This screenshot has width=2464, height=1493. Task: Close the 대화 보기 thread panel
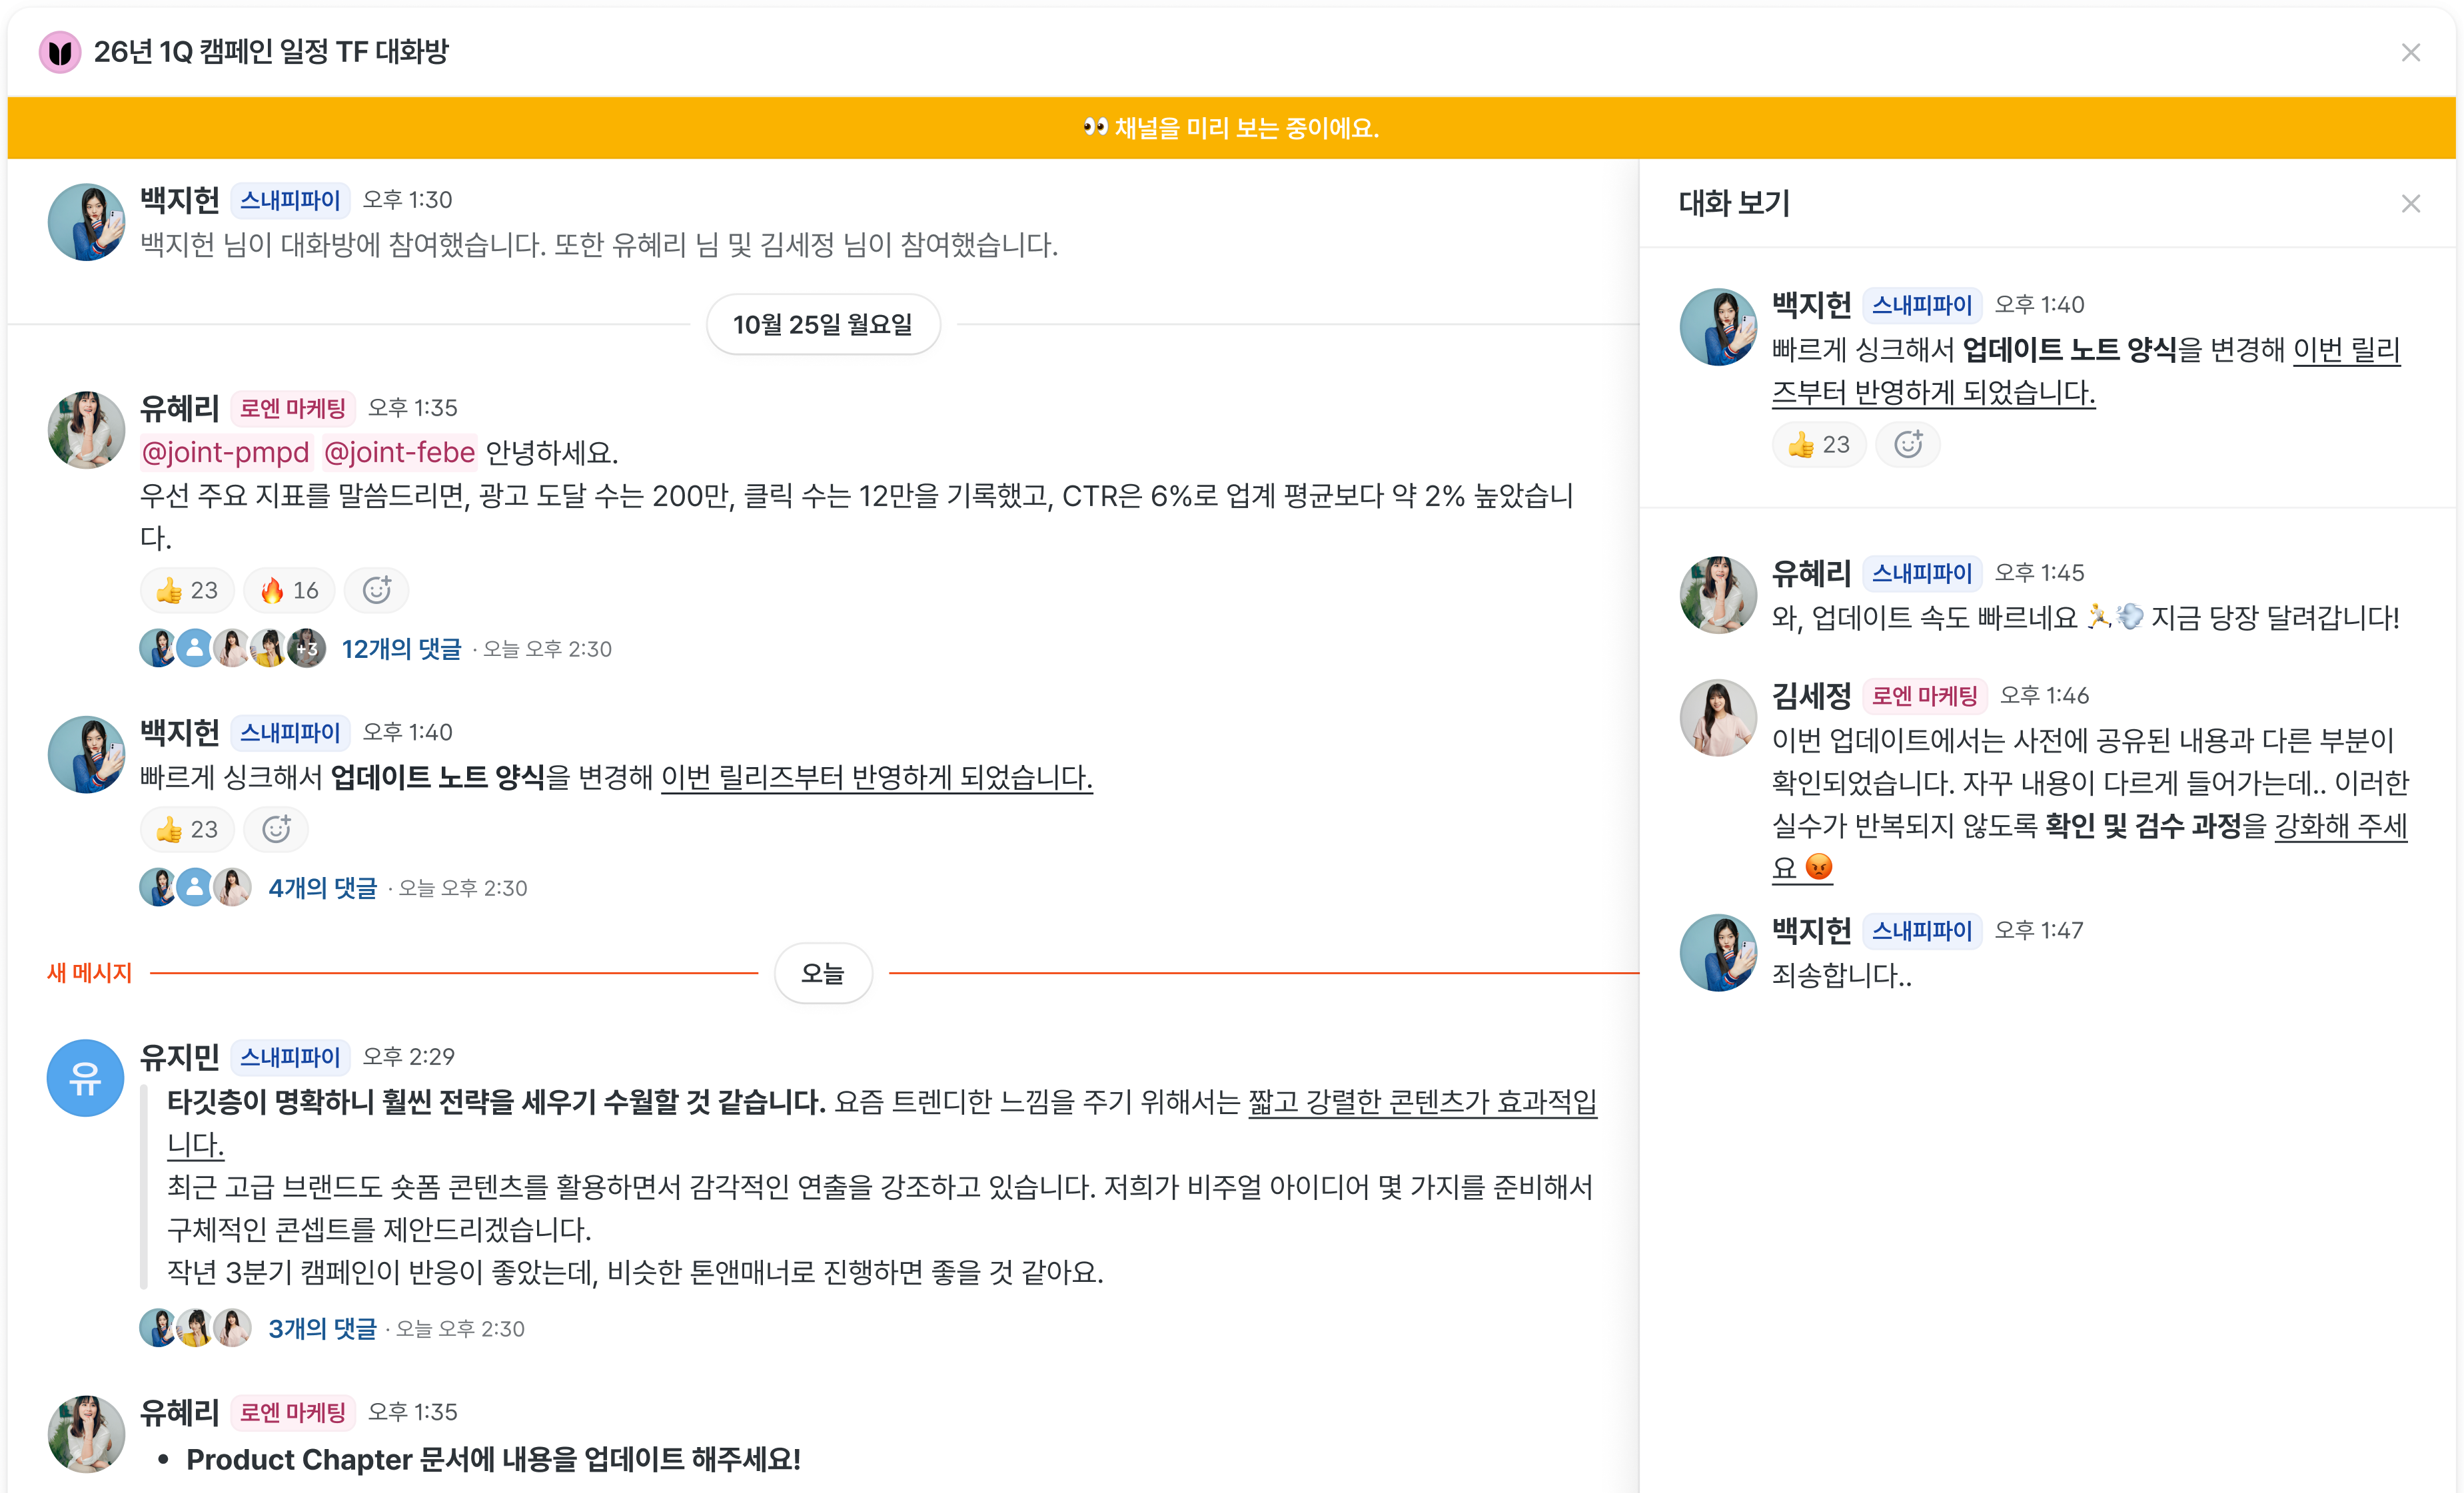2410,204
